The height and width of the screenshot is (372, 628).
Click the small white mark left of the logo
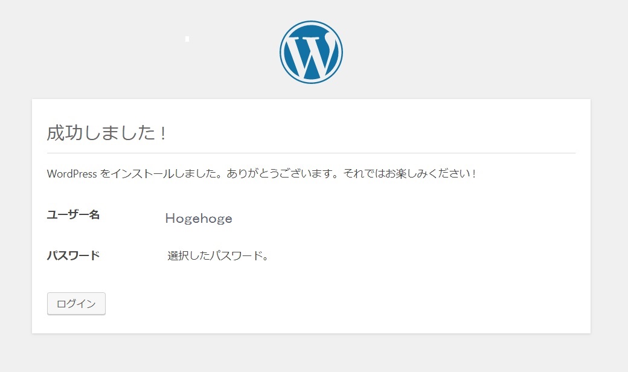[188, 39]
